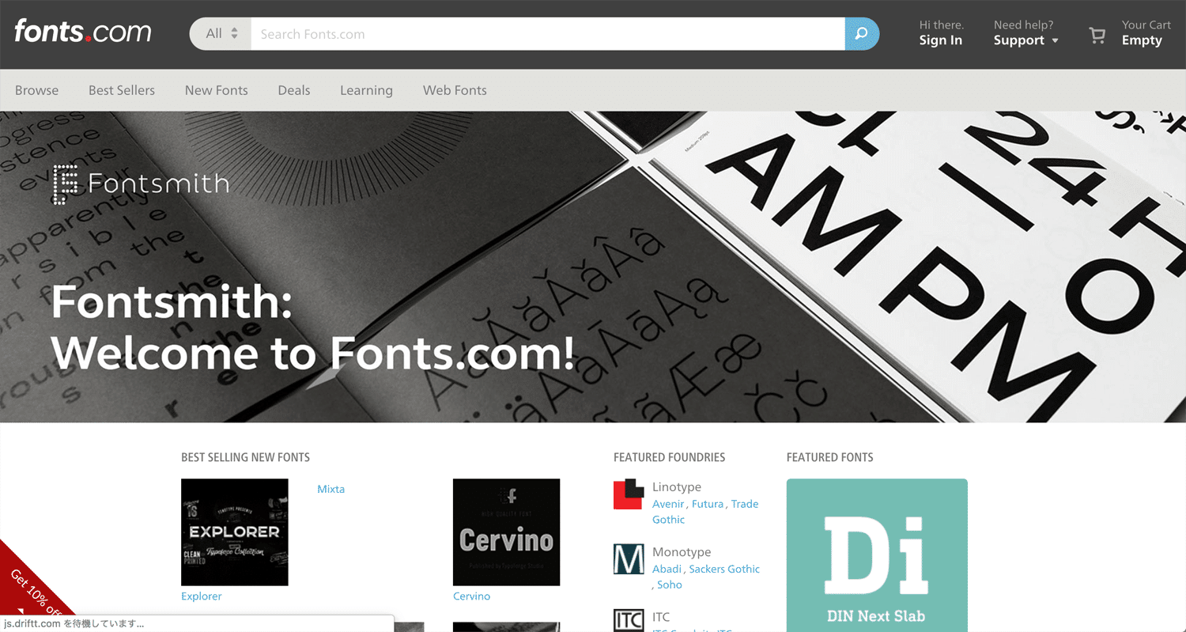
Task: Open the Browse menu
Action: coord(36,90)
